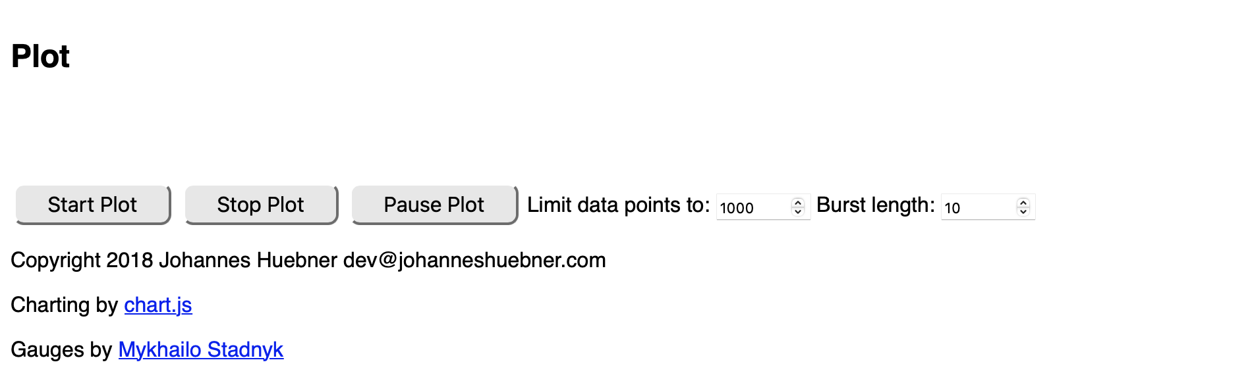Click the dev@johanneshuebner.com email text
The width and height of the screenshot is (1248, 383).
pos(474,260)
